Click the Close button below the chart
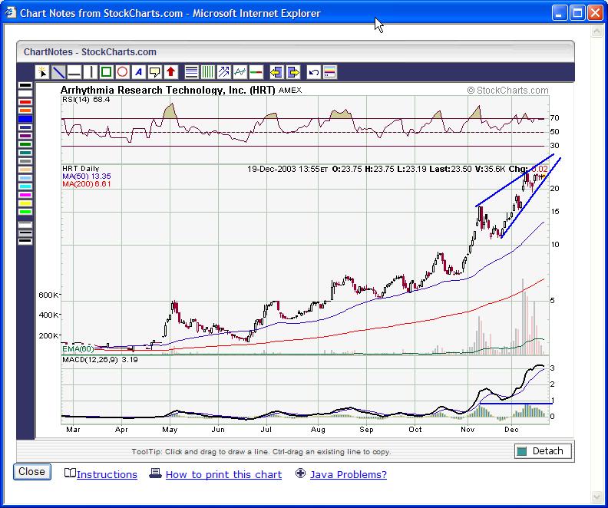The height and width of the screenshot is (508, 608). (x=32, y=472)
